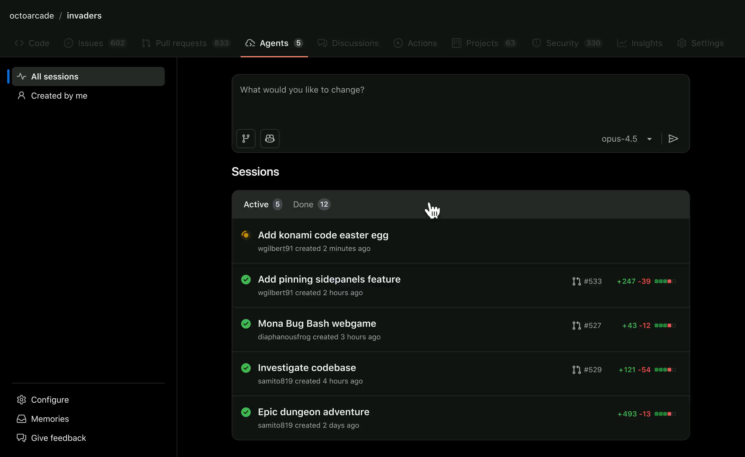Screen dimensions: 745x457
Task: Click the Copilot agent picker button
Action: [270, 139]
